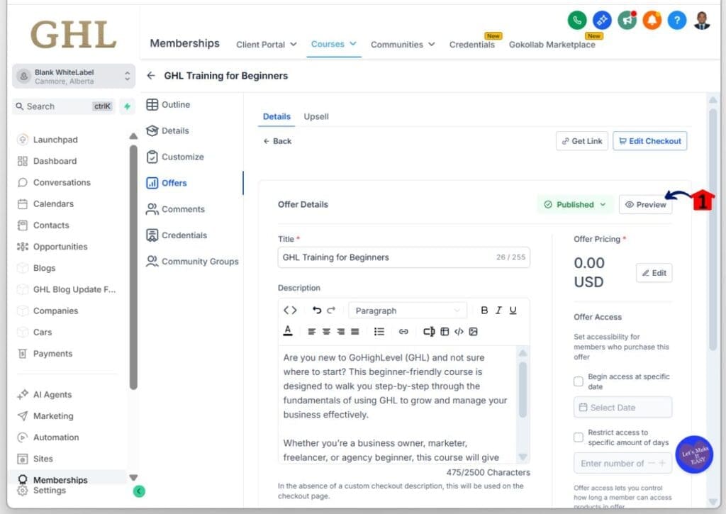
Task: Click the Select Date field
Action: pyautogui.click(x=622, y=407)
